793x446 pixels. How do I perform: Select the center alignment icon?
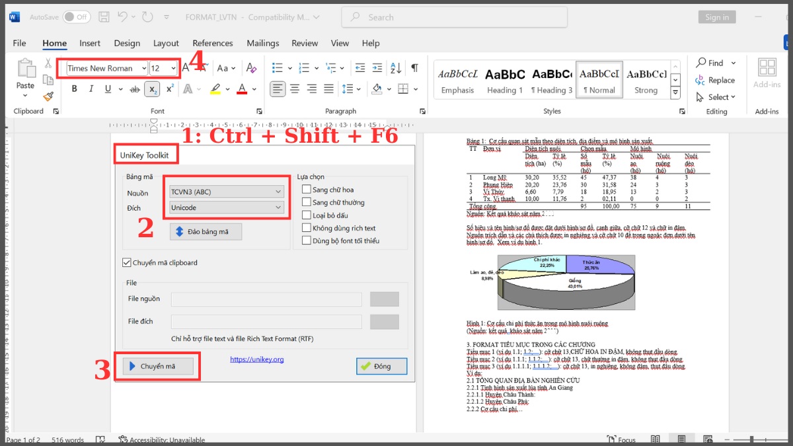296,89
